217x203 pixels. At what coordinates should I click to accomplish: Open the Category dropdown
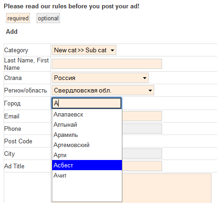pos(84,50)
